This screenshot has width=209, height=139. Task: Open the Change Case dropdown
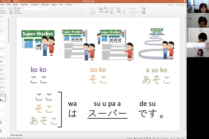[x=48, y=12]
